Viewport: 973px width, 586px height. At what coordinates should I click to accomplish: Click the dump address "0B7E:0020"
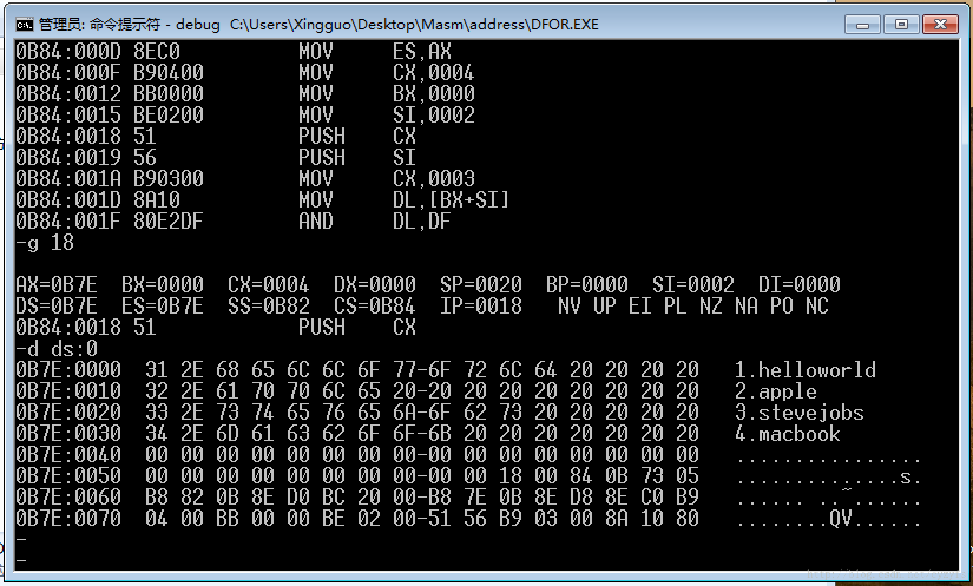pos(68,413)
